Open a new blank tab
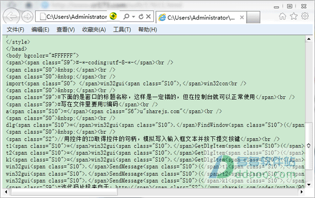315x198 pixels. 254,17
